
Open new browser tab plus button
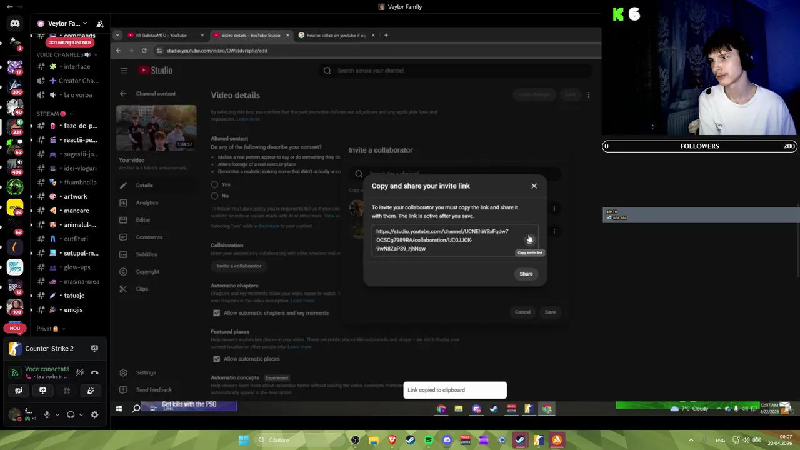[386, 35]
